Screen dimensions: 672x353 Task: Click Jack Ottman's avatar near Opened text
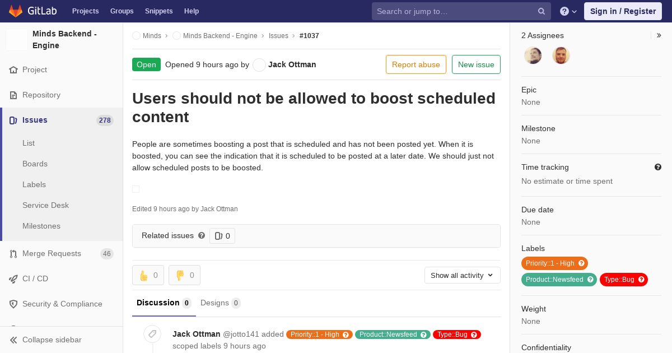pyautogui.click(x=259, y=65)
